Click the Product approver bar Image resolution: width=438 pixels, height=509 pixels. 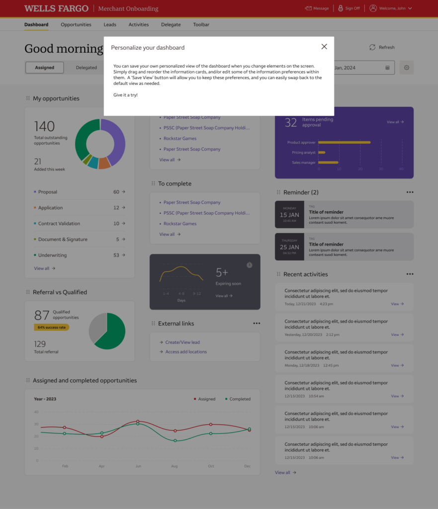coord(344,142)
